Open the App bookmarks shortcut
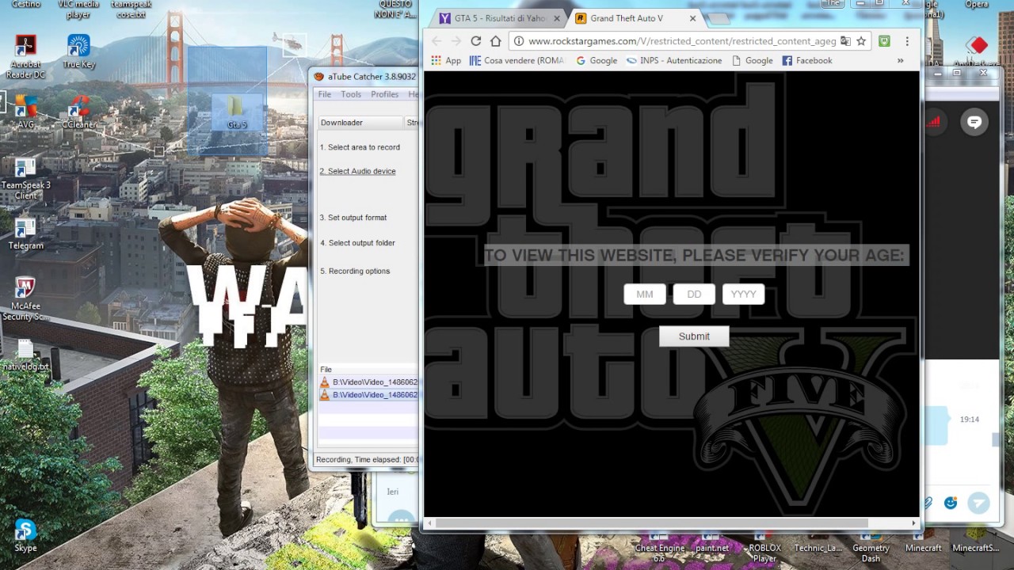Viewport: 1014px width, 570px height. tap(445, 60)
